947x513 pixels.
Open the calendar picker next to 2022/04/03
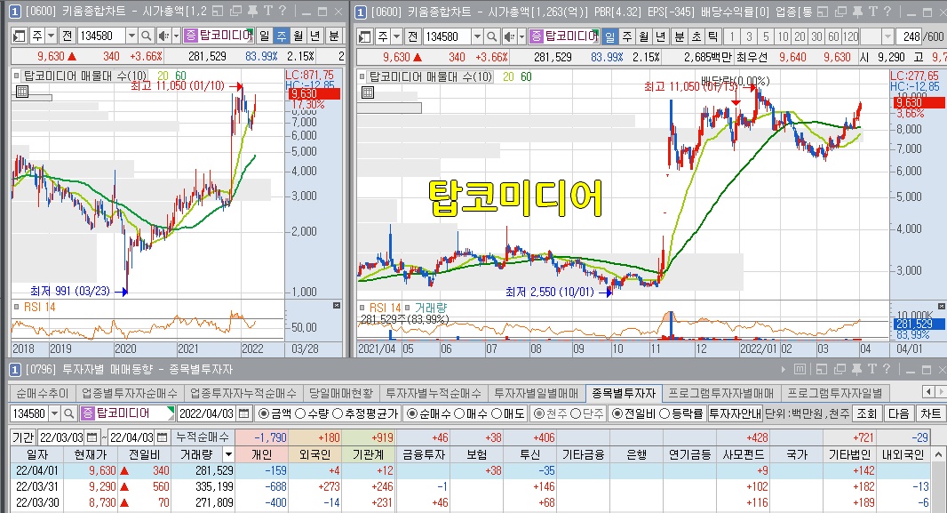point(244,413)
